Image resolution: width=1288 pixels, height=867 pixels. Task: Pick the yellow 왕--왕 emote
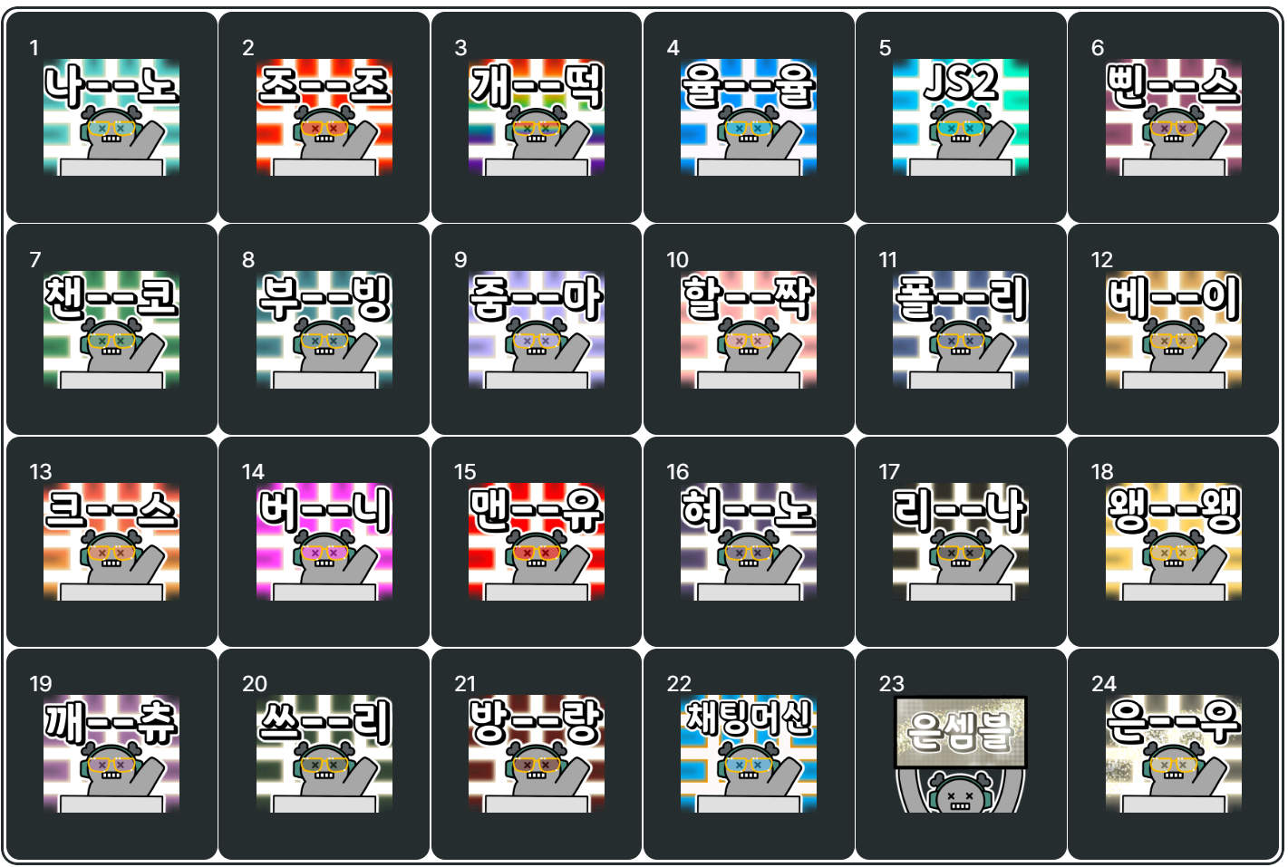pyautogui.click(x=1174, y=541)
